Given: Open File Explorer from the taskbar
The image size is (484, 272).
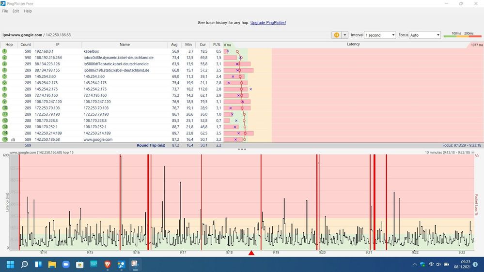Looking at the screenshot, I should (52, 264).
